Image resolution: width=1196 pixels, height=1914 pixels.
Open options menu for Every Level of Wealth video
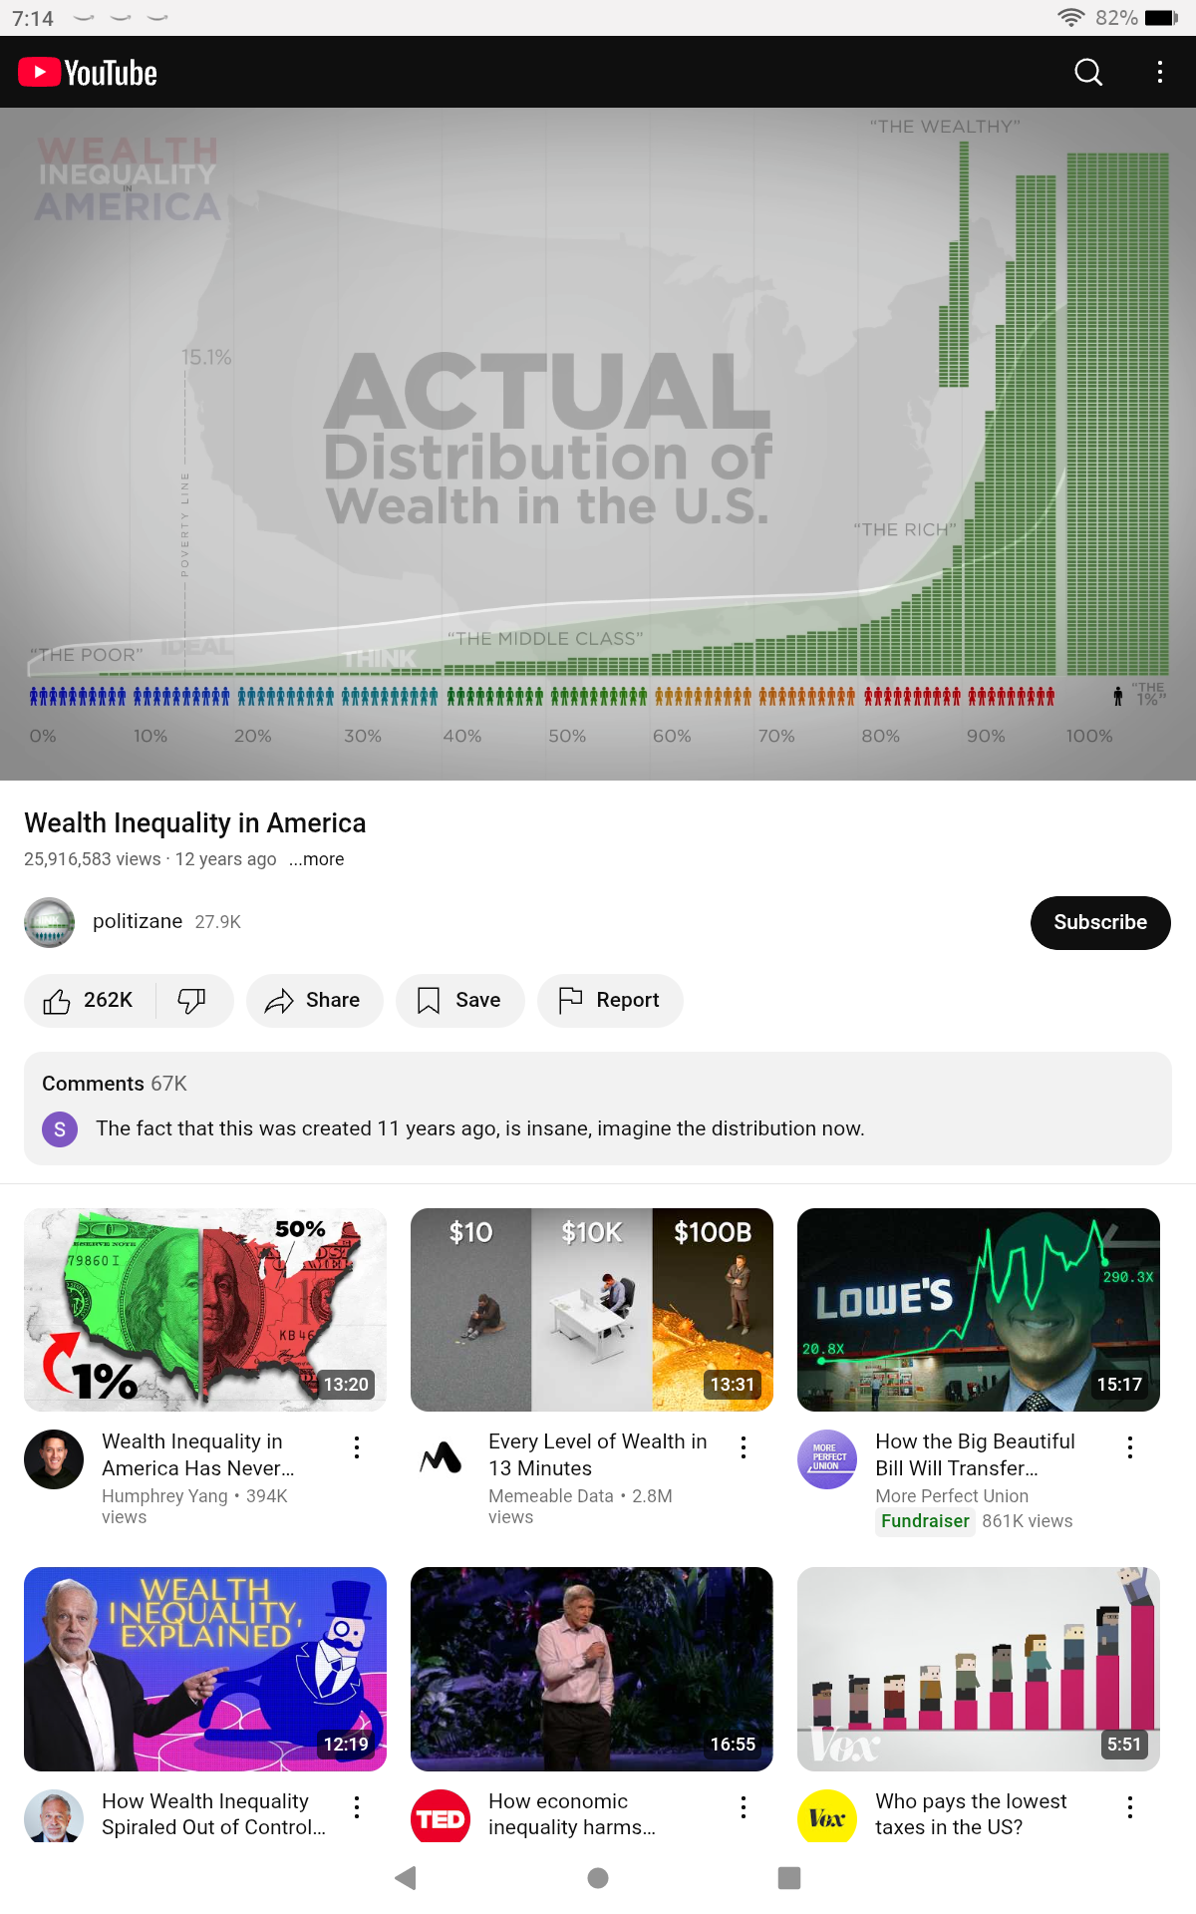[x=743, y=1447]
